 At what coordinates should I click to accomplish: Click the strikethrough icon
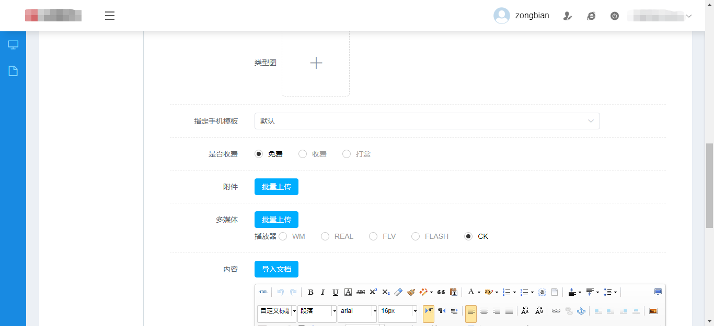click(x=361, y=292)
